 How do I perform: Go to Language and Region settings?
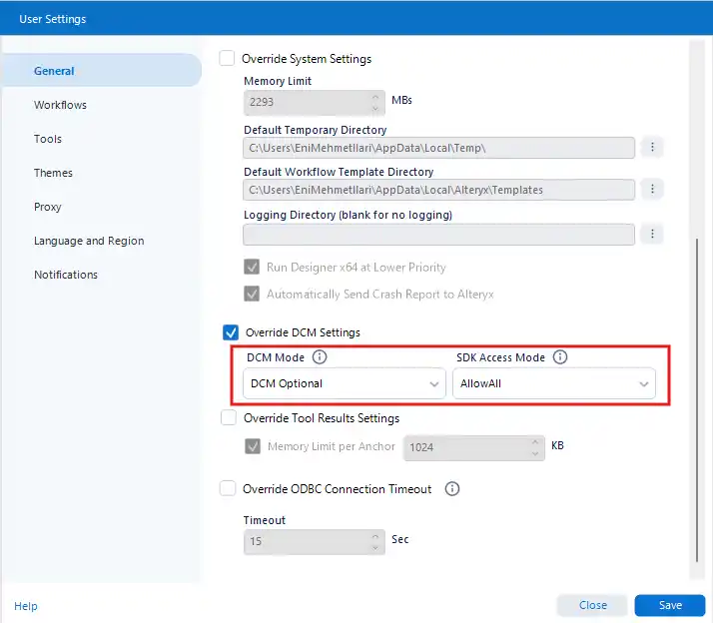point(89,241)
